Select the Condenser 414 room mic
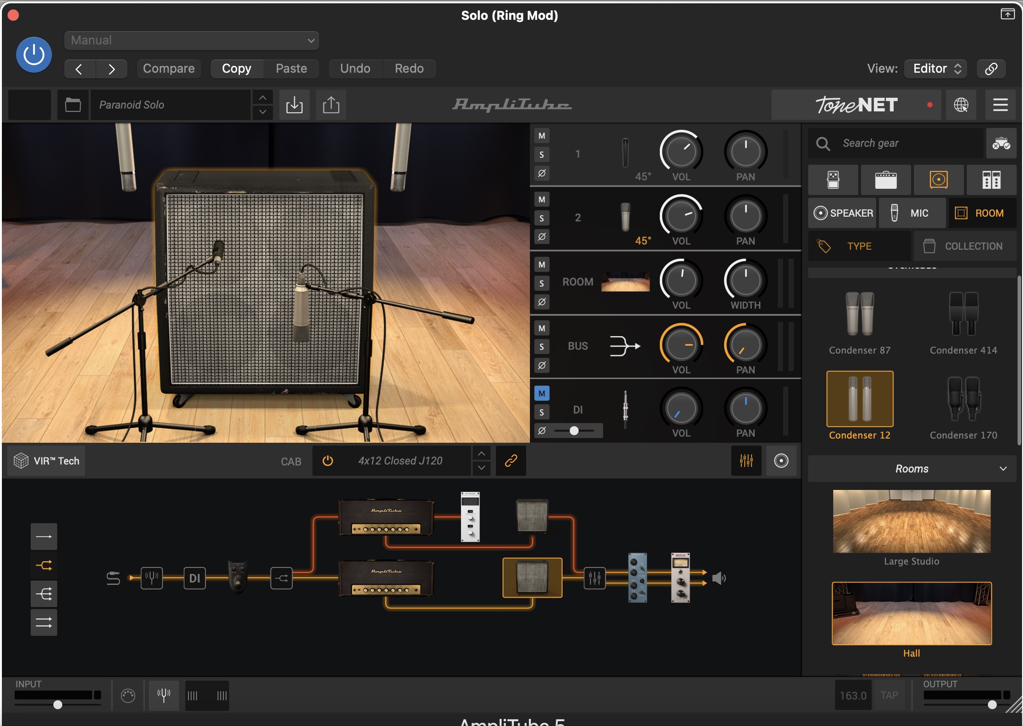Screen dimensions: 1023x726 click(963, 323)
